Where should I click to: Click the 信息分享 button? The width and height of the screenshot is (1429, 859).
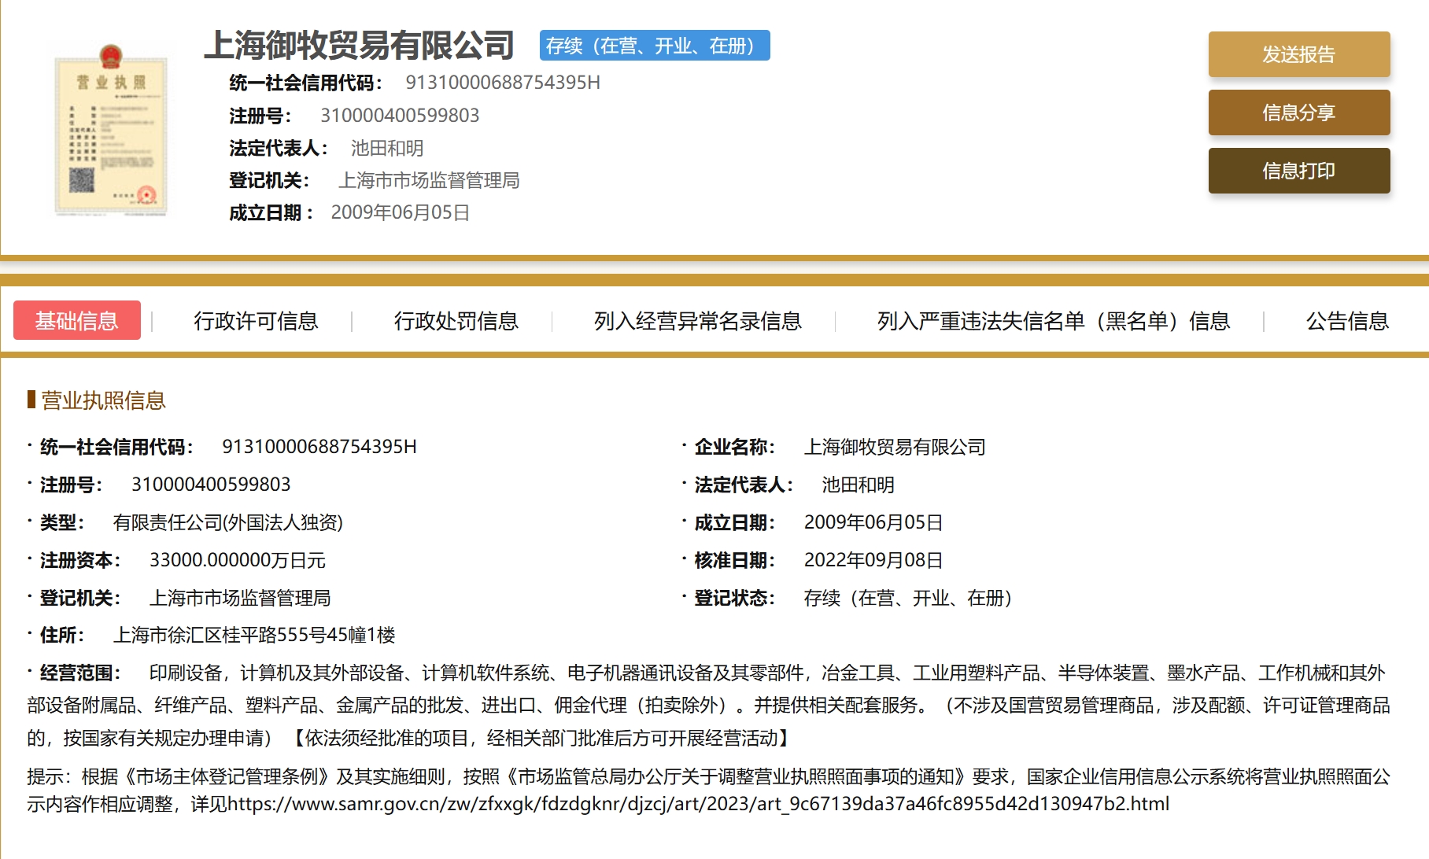[1299, 112]
